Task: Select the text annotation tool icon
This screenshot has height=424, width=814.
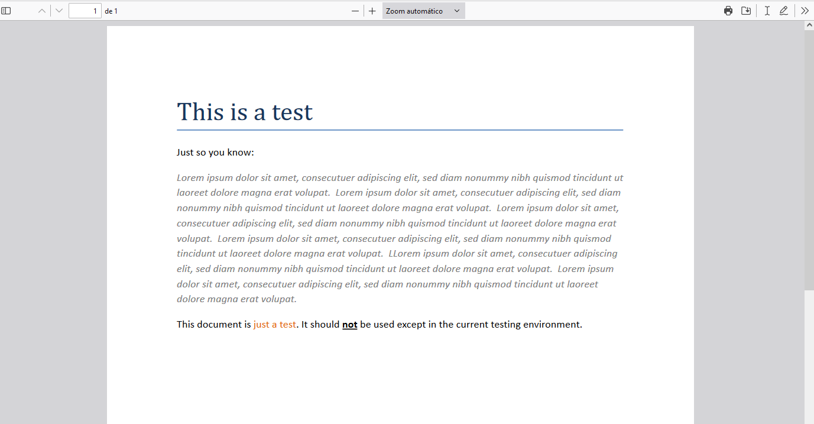Action: [767, 11]
